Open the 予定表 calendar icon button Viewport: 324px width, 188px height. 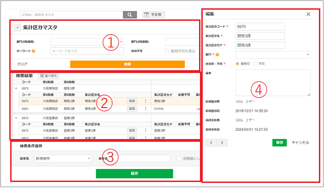tap(146, 15)
